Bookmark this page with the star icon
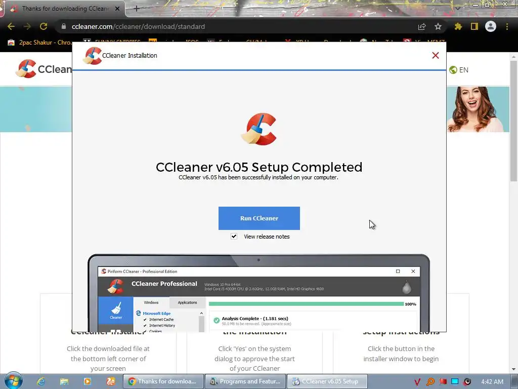 point(438,26)
